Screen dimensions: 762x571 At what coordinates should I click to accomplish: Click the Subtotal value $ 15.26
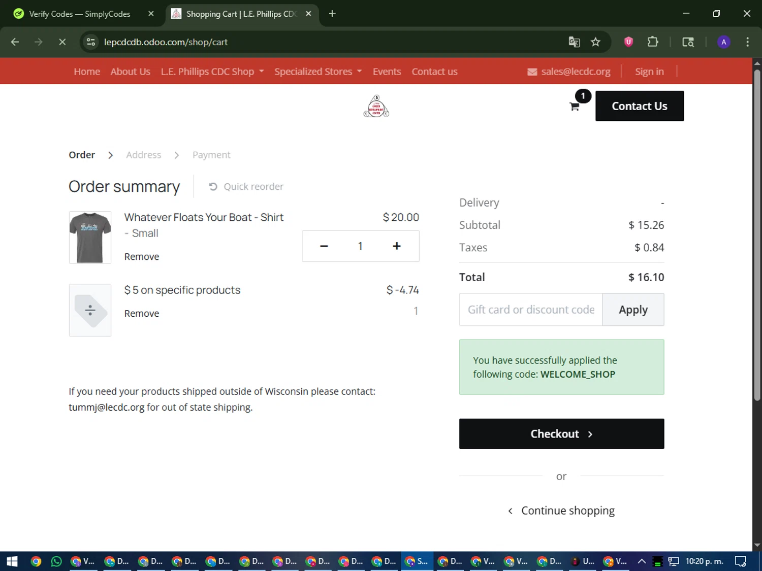[646, 225]
